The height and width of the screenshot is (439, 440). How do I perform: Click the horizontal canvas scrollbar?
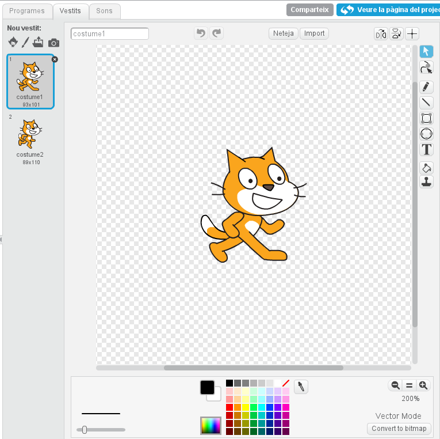tap(254, 368)
